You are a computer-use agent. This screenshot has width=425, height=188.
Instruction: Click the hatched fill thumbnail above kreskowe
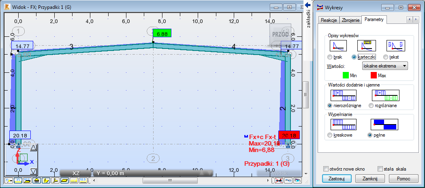[x=344, y=125]
